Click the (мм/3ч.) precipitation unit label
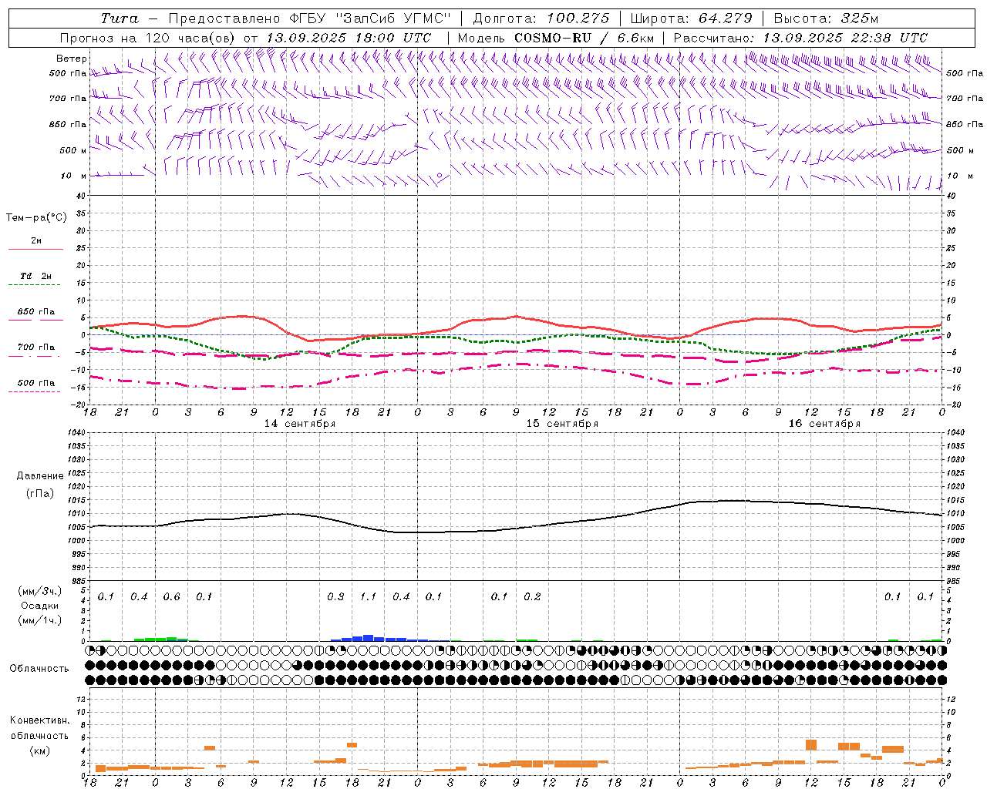This screenshot has height=789, width=987. point(40,592)
